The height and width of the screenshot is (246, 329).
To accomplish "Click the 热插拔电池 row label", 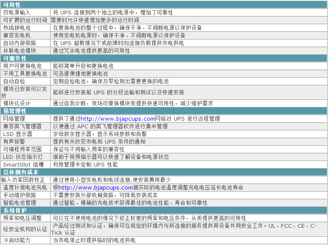I will coord(17,28).
